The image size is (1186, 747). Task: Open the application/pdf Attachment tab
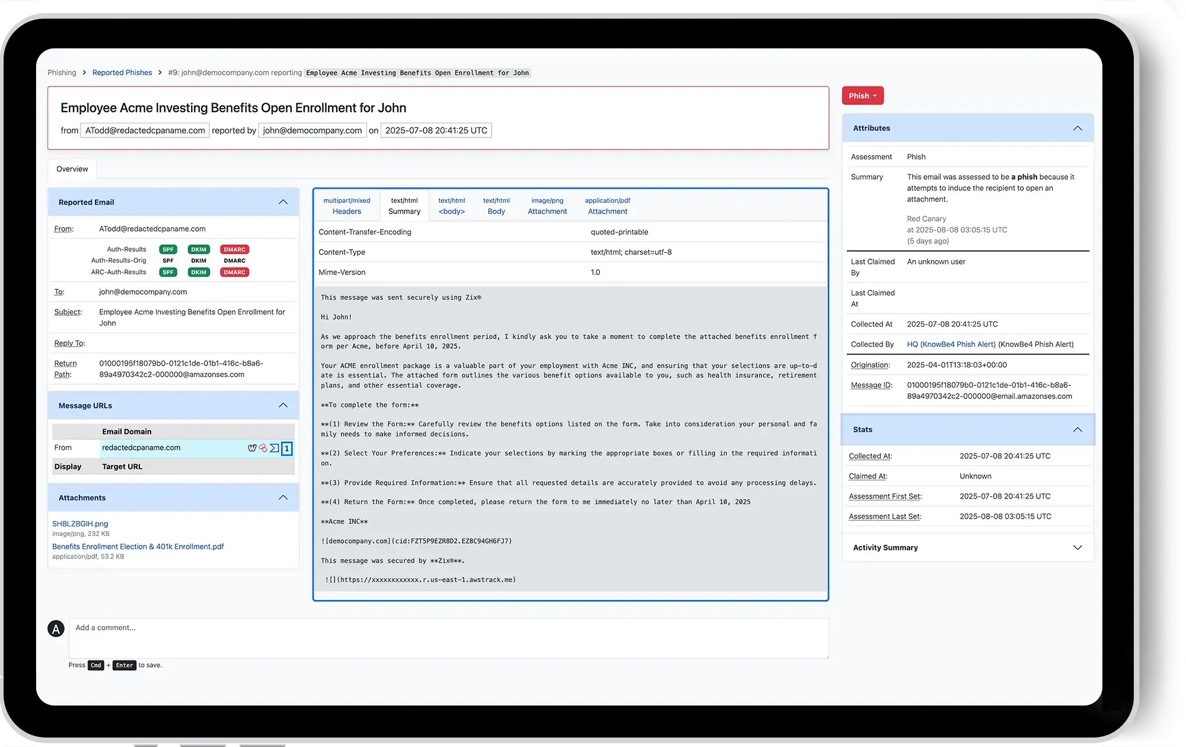tap(607, 206)
